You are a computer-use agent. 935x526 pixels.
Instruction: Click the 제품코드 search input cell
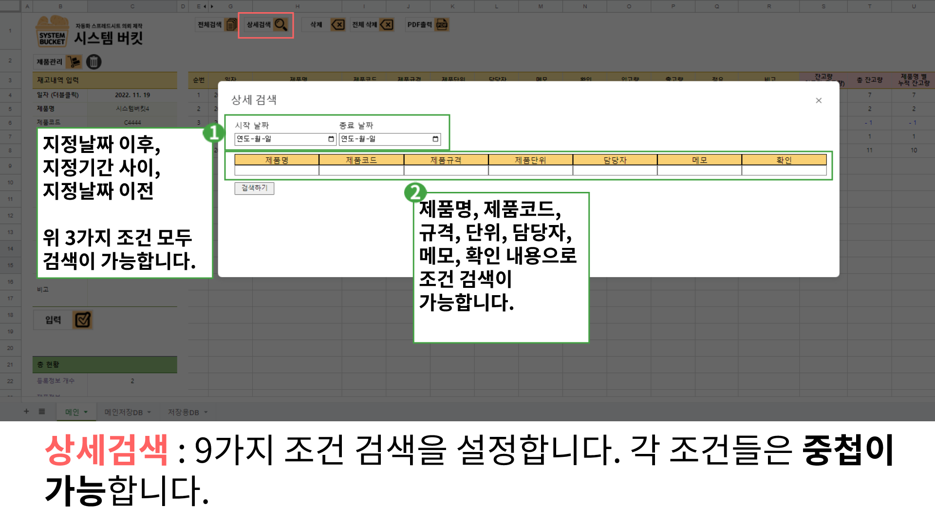361,170
